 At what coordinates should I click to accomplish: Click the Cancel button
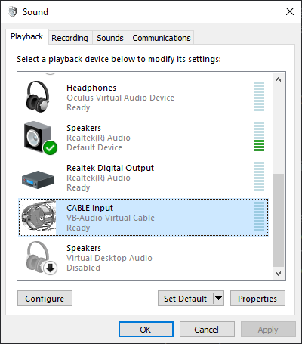[x=207, y=330]
